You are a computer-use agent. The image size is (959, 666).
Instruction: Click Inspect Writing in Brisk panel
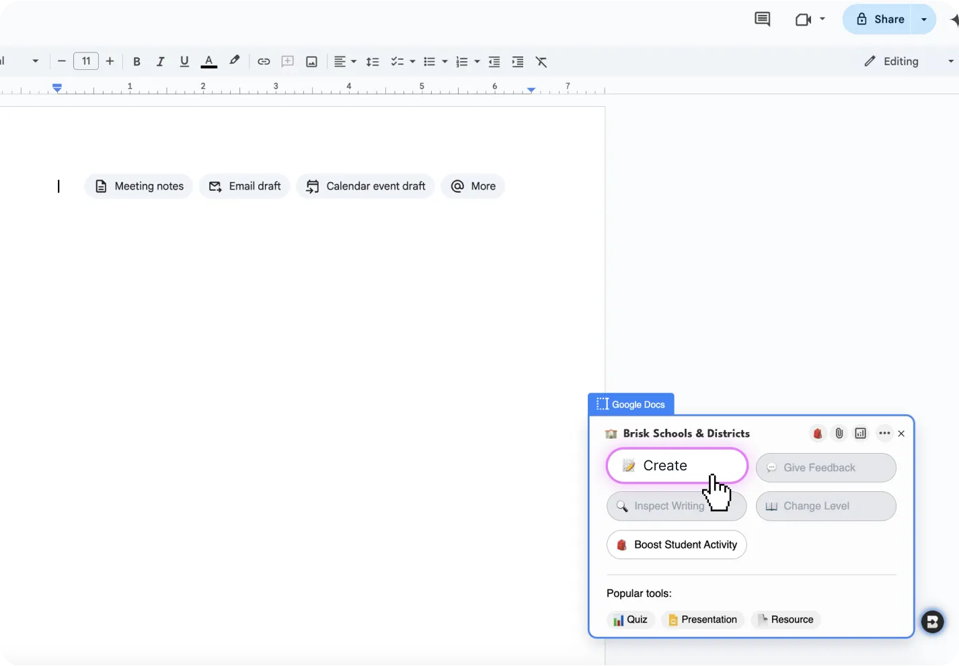[x=677, y=506]
